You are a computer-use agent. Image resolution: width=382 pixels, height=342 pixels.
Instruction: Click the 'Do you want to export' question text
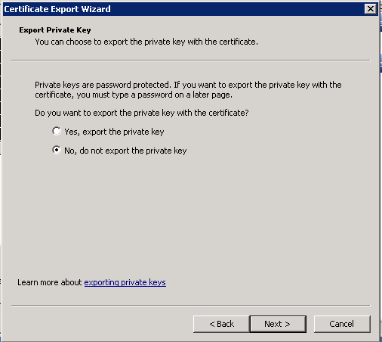tap(142, 113)
